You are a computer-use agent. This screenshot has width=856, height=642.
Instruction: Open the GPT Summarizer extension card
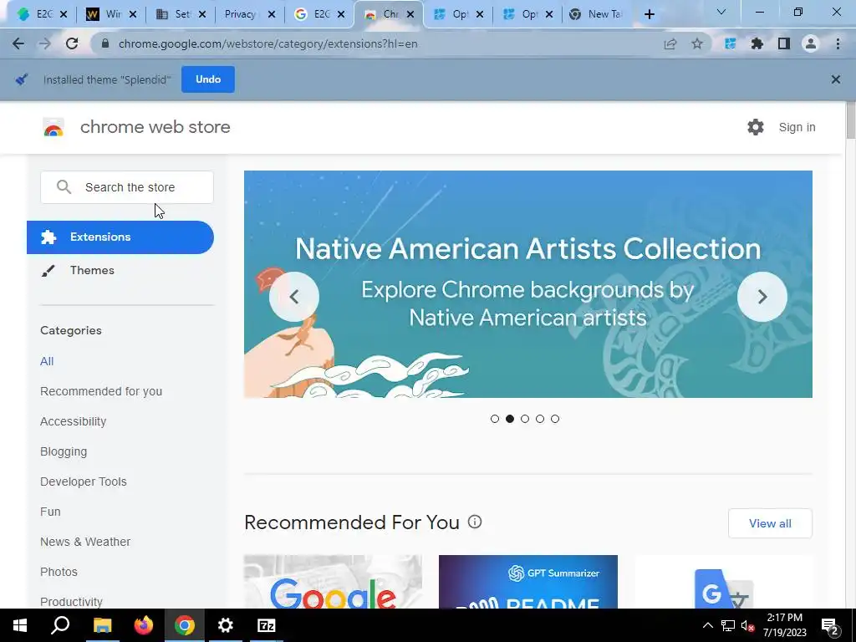click(528, 582)
